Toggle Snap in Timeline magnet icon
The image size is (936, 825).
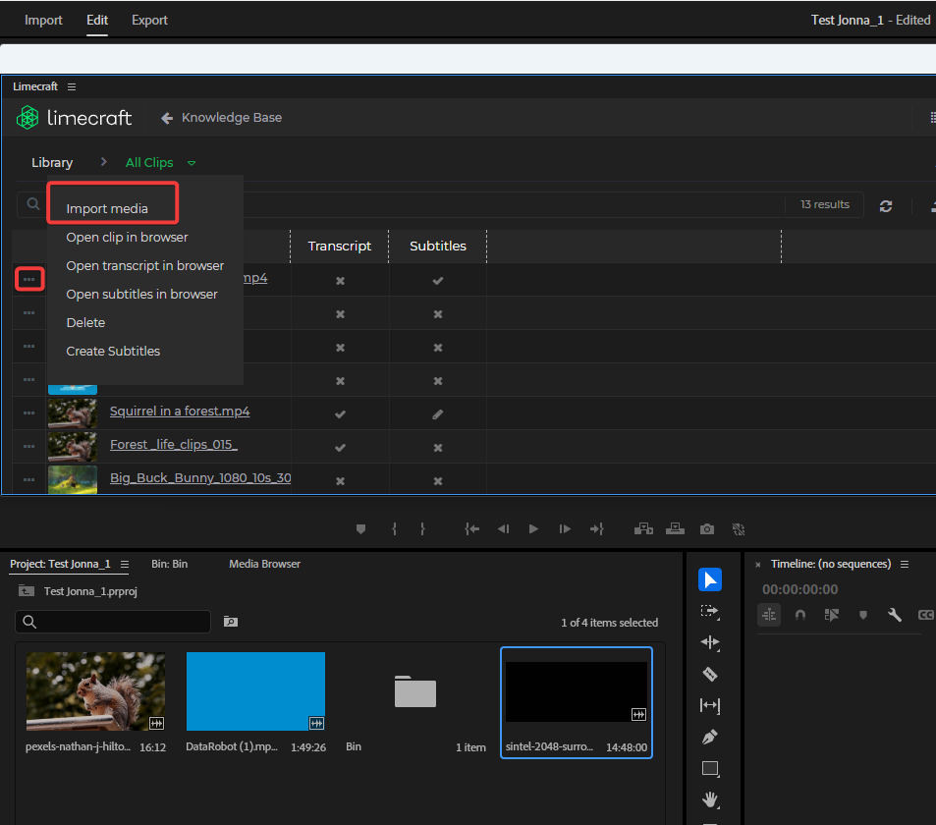pyautogui.click(x=800, y=615)
